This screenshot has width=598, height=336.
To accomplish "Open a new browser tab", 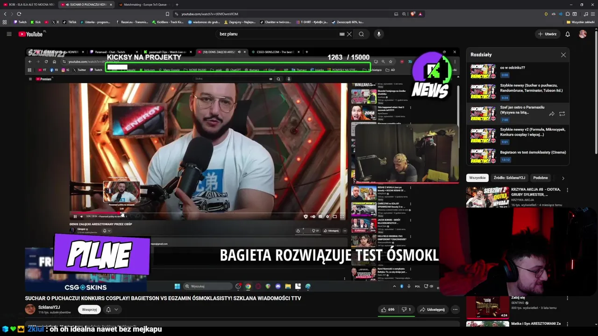I will click(177, 5).
